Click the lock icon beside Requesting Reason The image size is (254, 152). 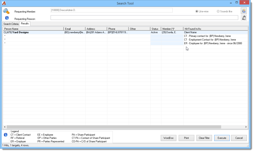coord(244,18)
